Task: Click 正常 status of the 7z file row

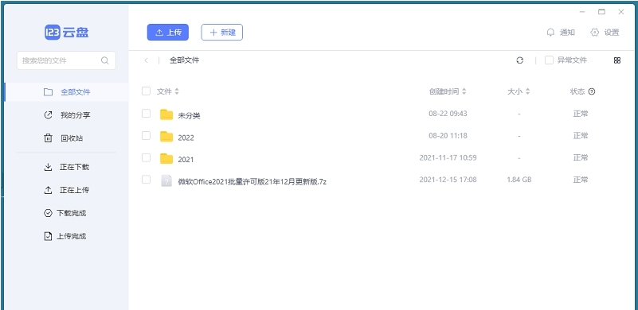Action: tap(581, 180)
